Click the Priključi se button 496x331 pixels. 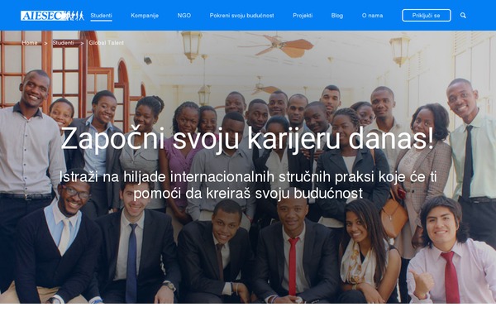[x=427, y=16]
